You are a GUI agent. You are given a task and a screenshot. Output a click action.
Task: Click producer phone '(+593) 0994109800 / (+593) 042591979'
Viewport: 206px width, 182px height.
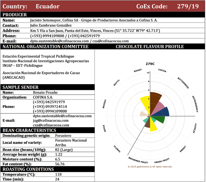[x=65, y=36]
